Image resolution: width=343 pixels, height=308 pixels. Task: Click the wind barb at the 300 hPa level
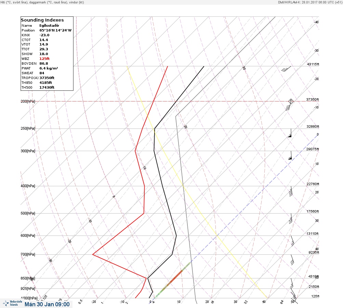(290, 155)
